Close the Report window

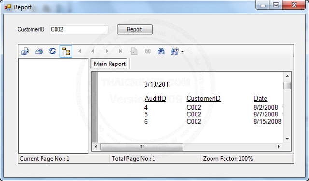pyautogui.click(x=294, y=5)
